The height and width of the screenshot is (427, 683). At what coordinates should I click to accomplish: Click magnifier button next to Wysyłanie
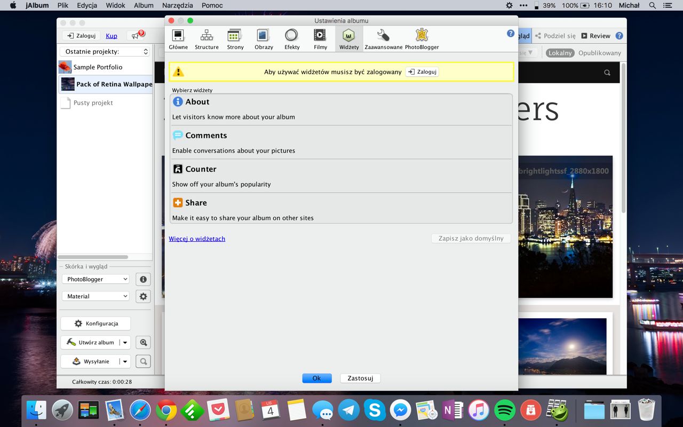(x=143, y=362)
